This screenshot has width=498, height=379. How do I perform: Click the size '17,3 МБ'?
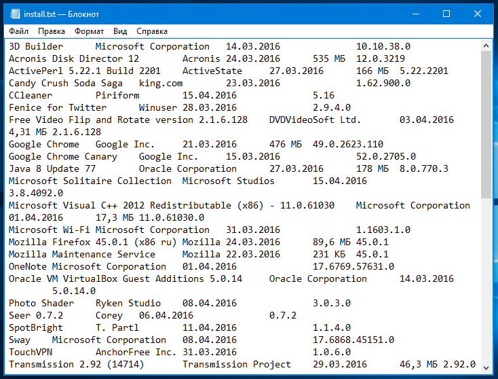(x=115, y=218)
